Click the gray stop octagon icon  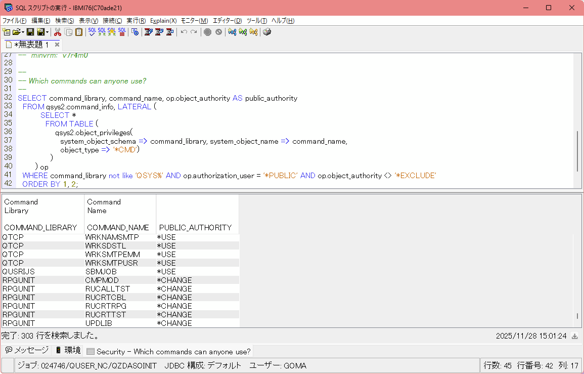[x=208, y=32]
